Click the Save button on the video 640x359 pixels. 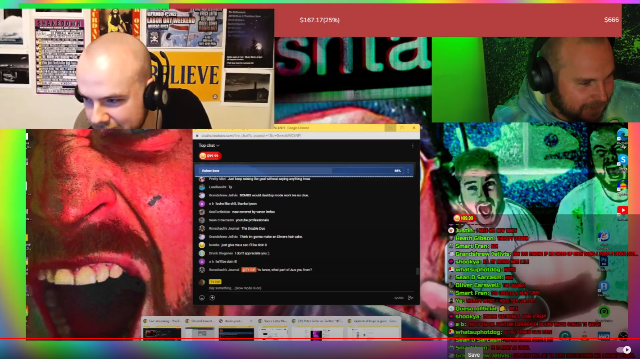[x=474, y=354]
